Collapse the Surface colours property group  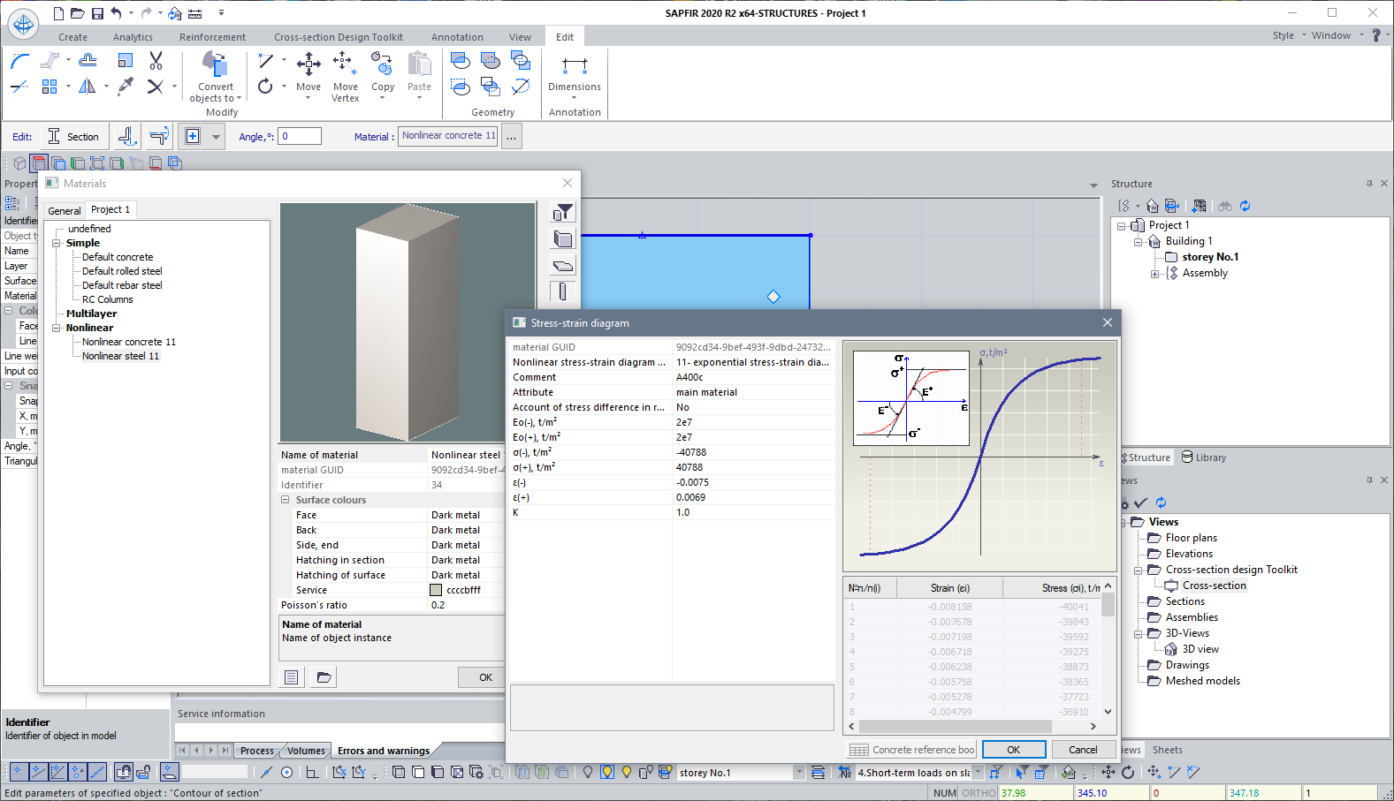(286, 500)
